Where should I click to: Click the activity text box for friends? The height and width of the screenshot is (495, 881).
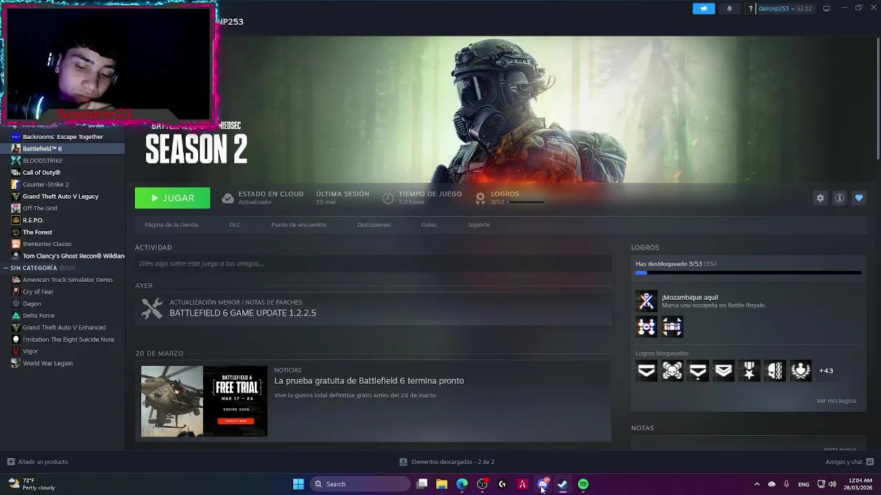(x=373, y=263)
